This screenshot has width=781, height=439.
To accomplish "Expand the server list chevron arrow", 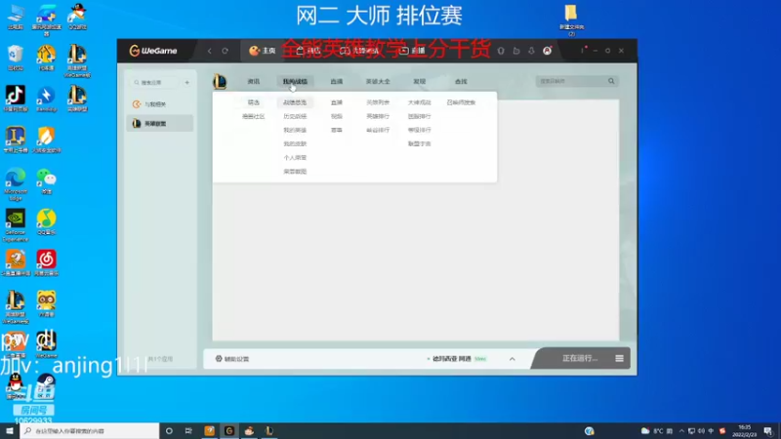I will point(512,359).
